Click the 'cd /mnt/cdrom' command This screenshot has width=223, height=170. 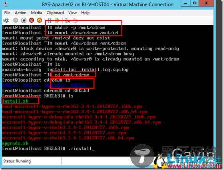[x=72, y=75]
